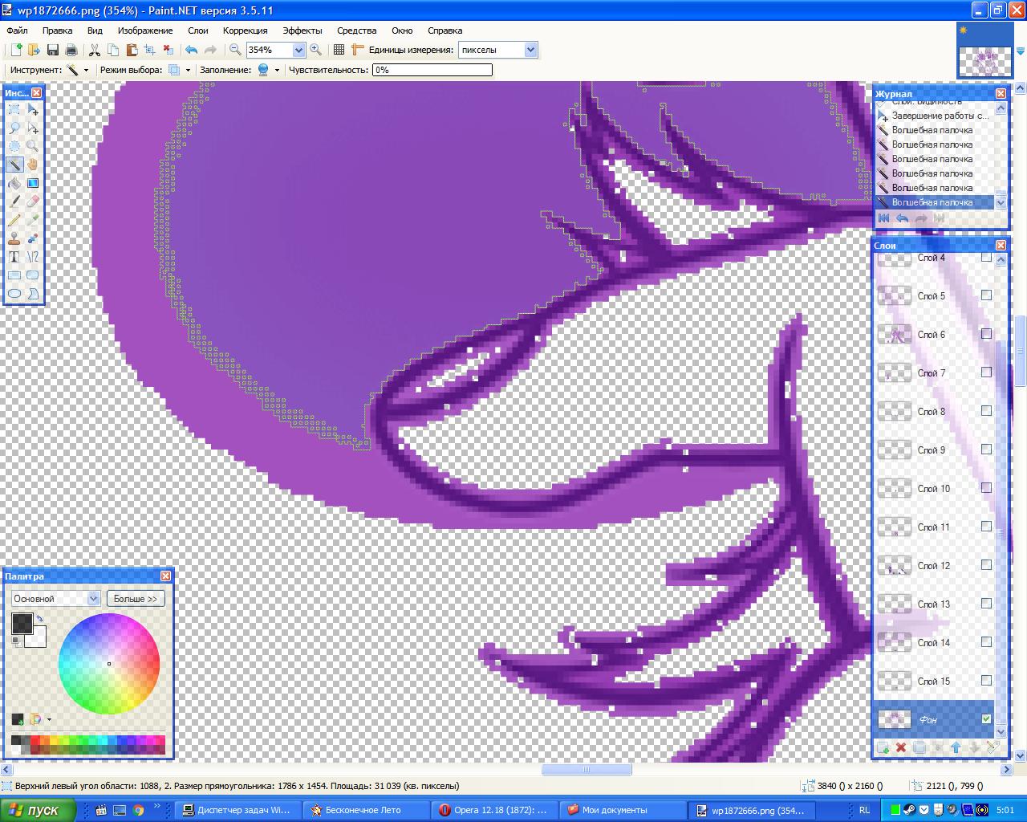1027x822 pixels.
Task: Select the Paintbrush tool
Action: 14,202
